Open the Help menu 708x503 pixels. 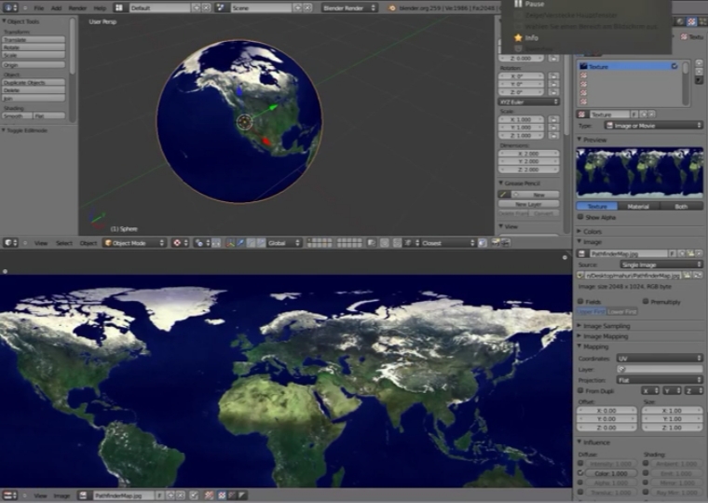(x=100, y=8)
